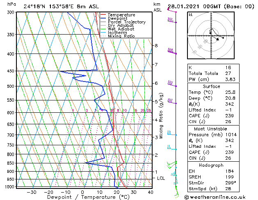258x200 pixels.
Task: Click the magenta wind barb at 300 hPa
Action: pos(172,10)
